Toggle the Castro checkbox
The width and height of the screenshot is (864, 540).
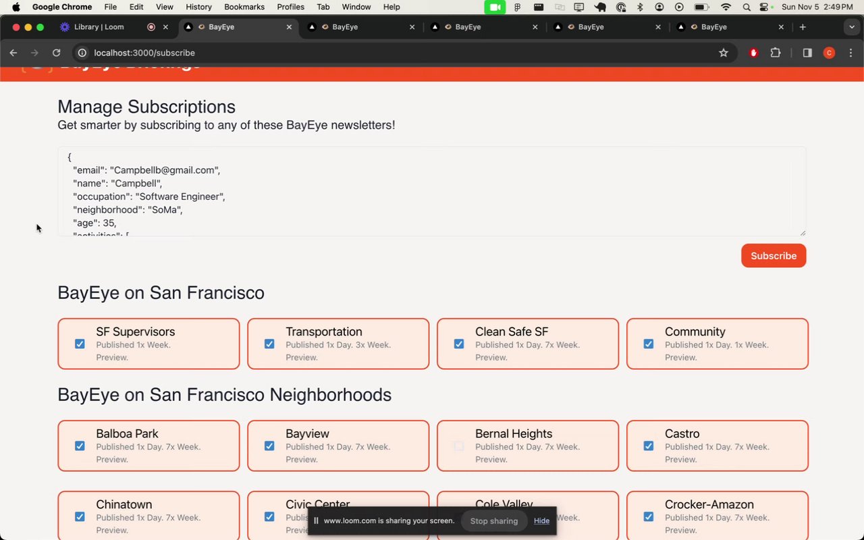point(649,446)
